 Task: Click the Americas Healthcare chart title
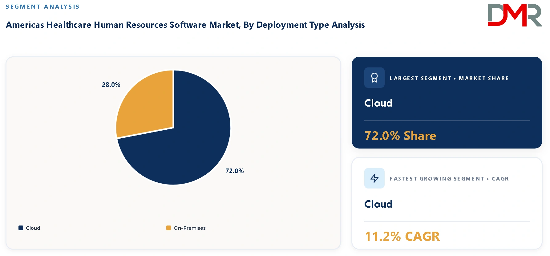pyautogui.click(x=185, y=25)
